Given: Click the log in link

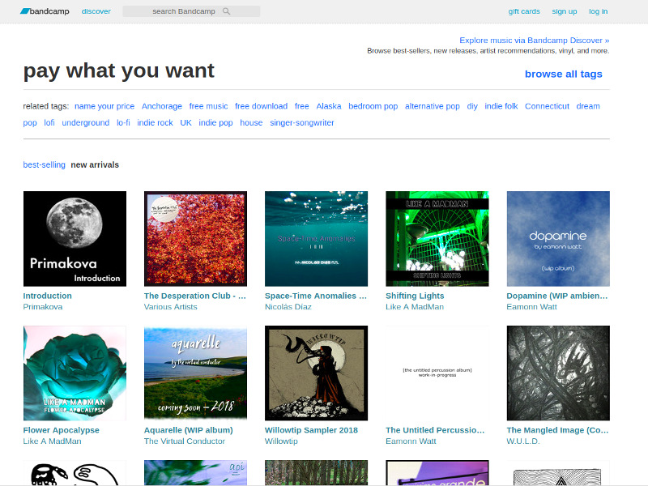Looking at the screenshot, I should (598, 11).
